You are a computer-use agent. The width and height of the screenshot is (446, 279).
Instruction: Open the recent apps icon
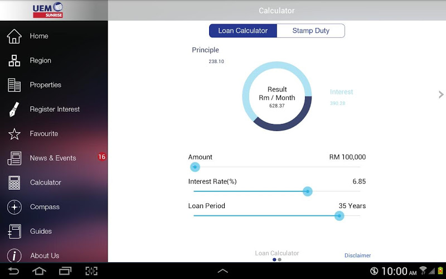(65, 271)
